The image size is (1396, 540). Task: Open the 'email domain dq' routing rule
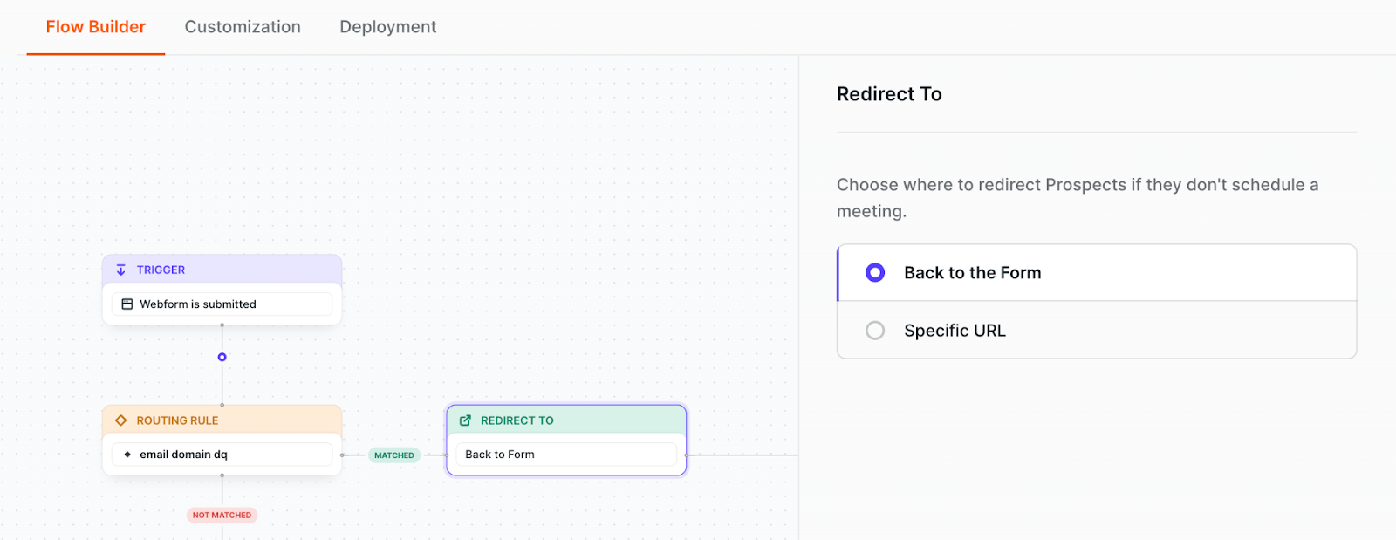tap(222, 455)
